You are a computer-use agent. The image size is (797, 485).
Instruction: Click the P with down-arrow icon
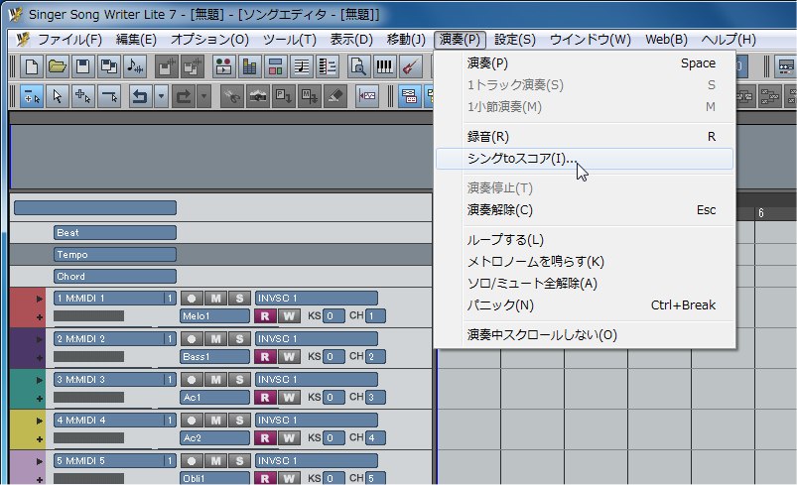tap(283, 96)
